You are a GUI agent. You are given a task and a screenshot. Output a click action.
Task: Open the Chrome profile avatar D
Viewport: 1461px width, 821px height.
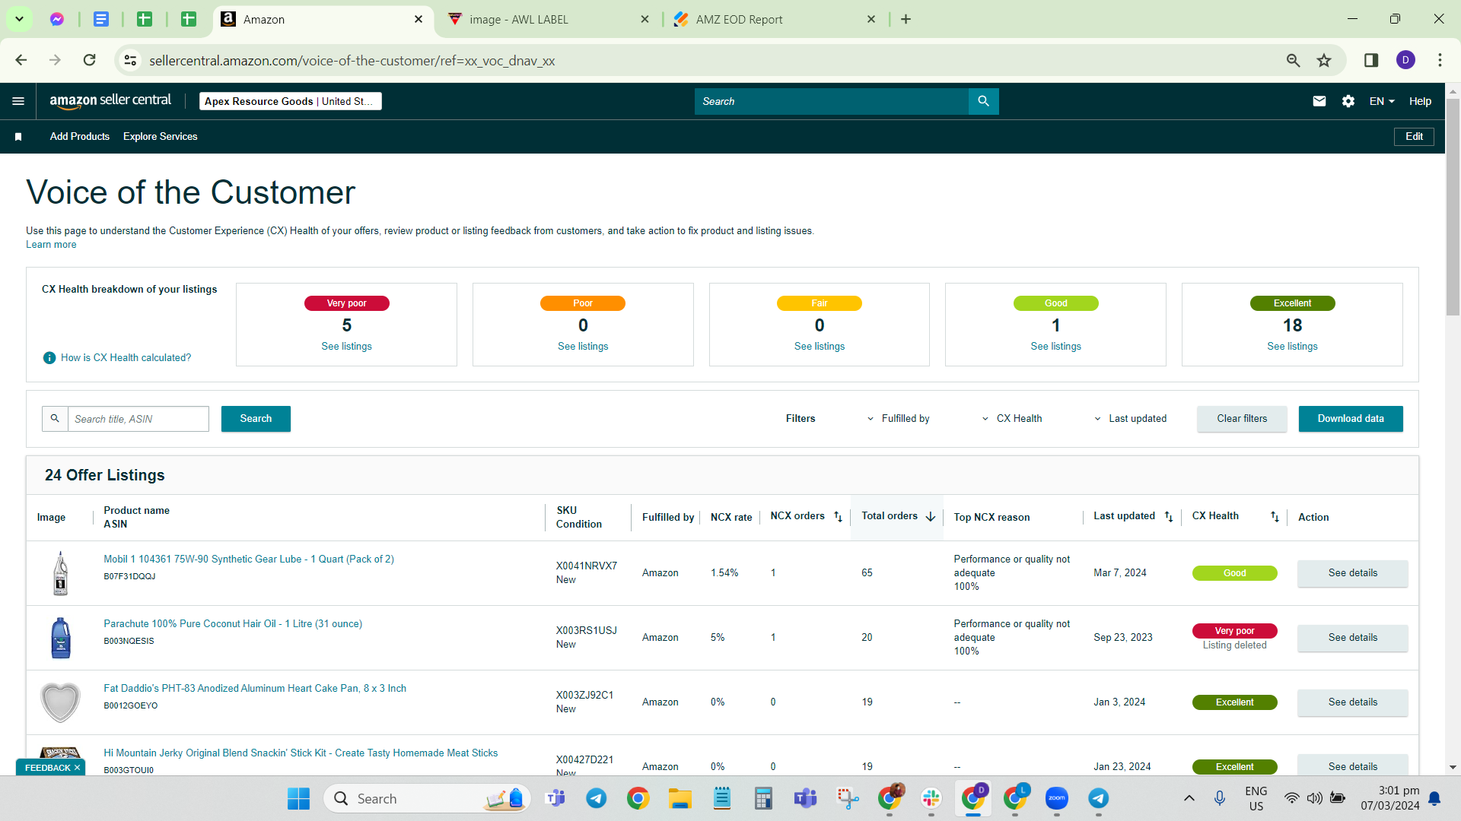[x=1405, y=60]
